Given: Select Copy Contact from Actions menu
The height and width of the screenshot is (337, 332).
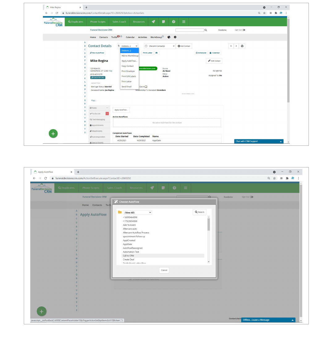Looking at the screenshot, I should tap(128, 66).
